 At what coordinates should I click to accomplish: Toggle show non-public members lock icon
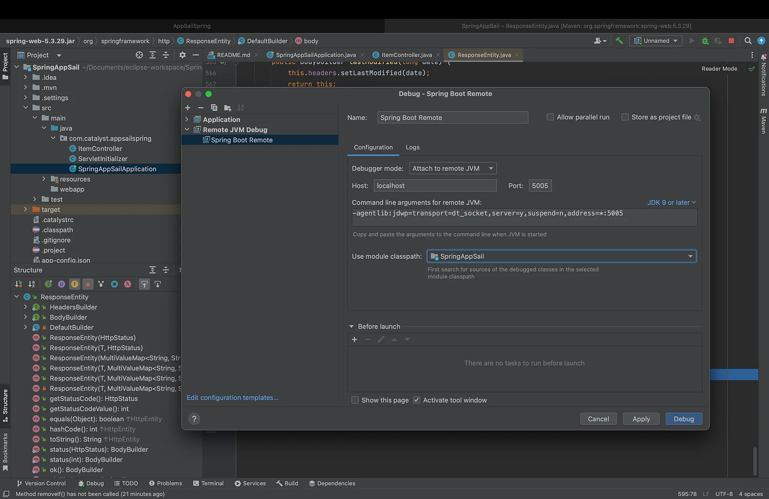coord(88,284)
